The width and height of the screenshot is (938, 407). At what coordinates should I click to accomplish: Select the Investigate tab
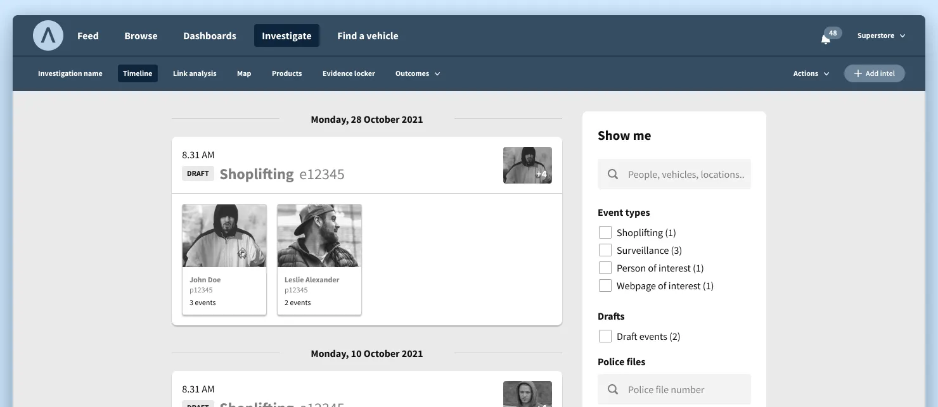point(286,36)
